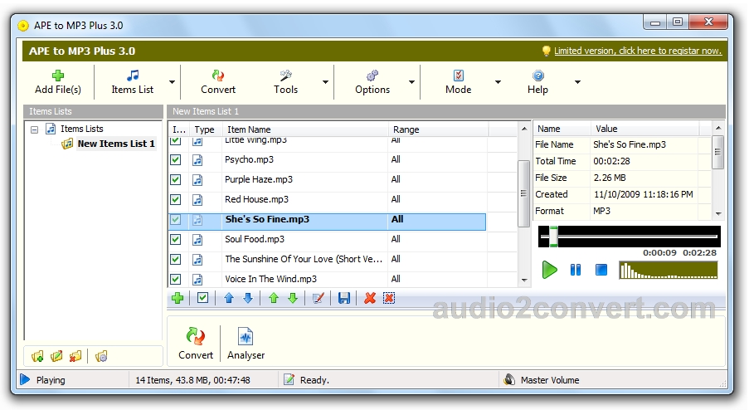Select the Items Lists root tree item
The image size is (749, 410).
(x=81, y=129)
